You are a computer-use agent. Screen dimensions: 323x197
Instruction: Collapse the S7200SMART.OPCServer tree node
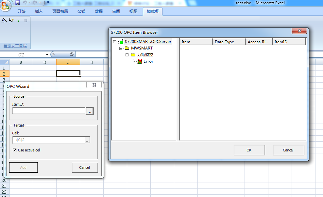114,42
